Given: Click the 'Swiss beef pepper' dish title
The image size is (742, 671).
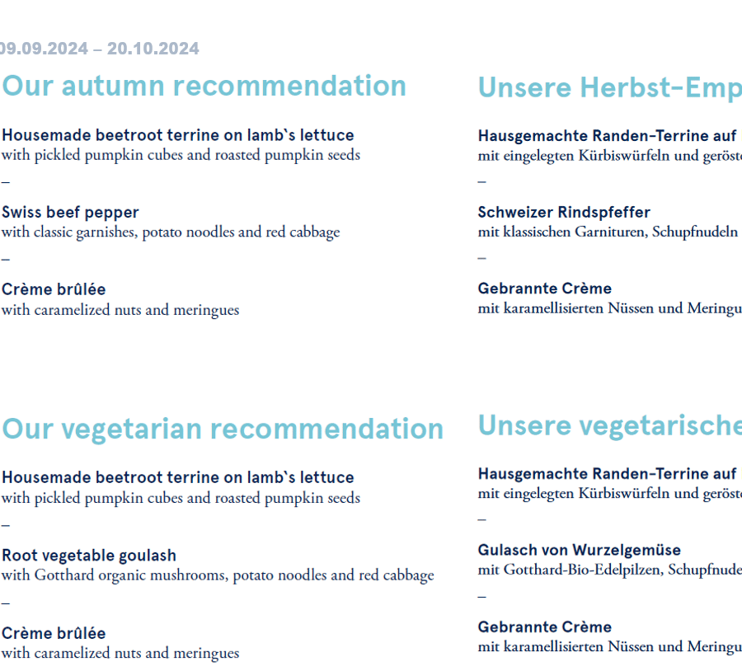Looking at the screenshot, I should [x=71, y=213].
